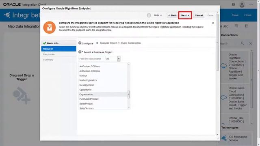This screenshot has height=146, width=260.
Task: Click the layout toggle icon in the toolbar
Action: [247, 26]
